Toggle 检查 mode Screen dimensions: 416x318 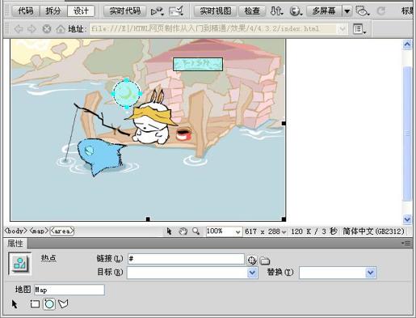(252, 11)
